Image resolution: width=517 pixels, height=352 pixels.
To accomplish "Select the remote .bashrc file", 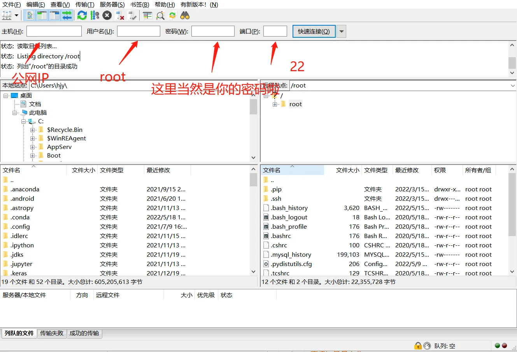I will pos(280,236).
